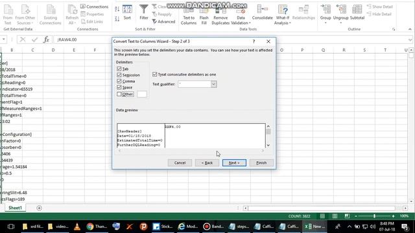Screen dimensions: 415x233
Task: Click the Properties ribbon item
Action: click(x=92, y=14)
